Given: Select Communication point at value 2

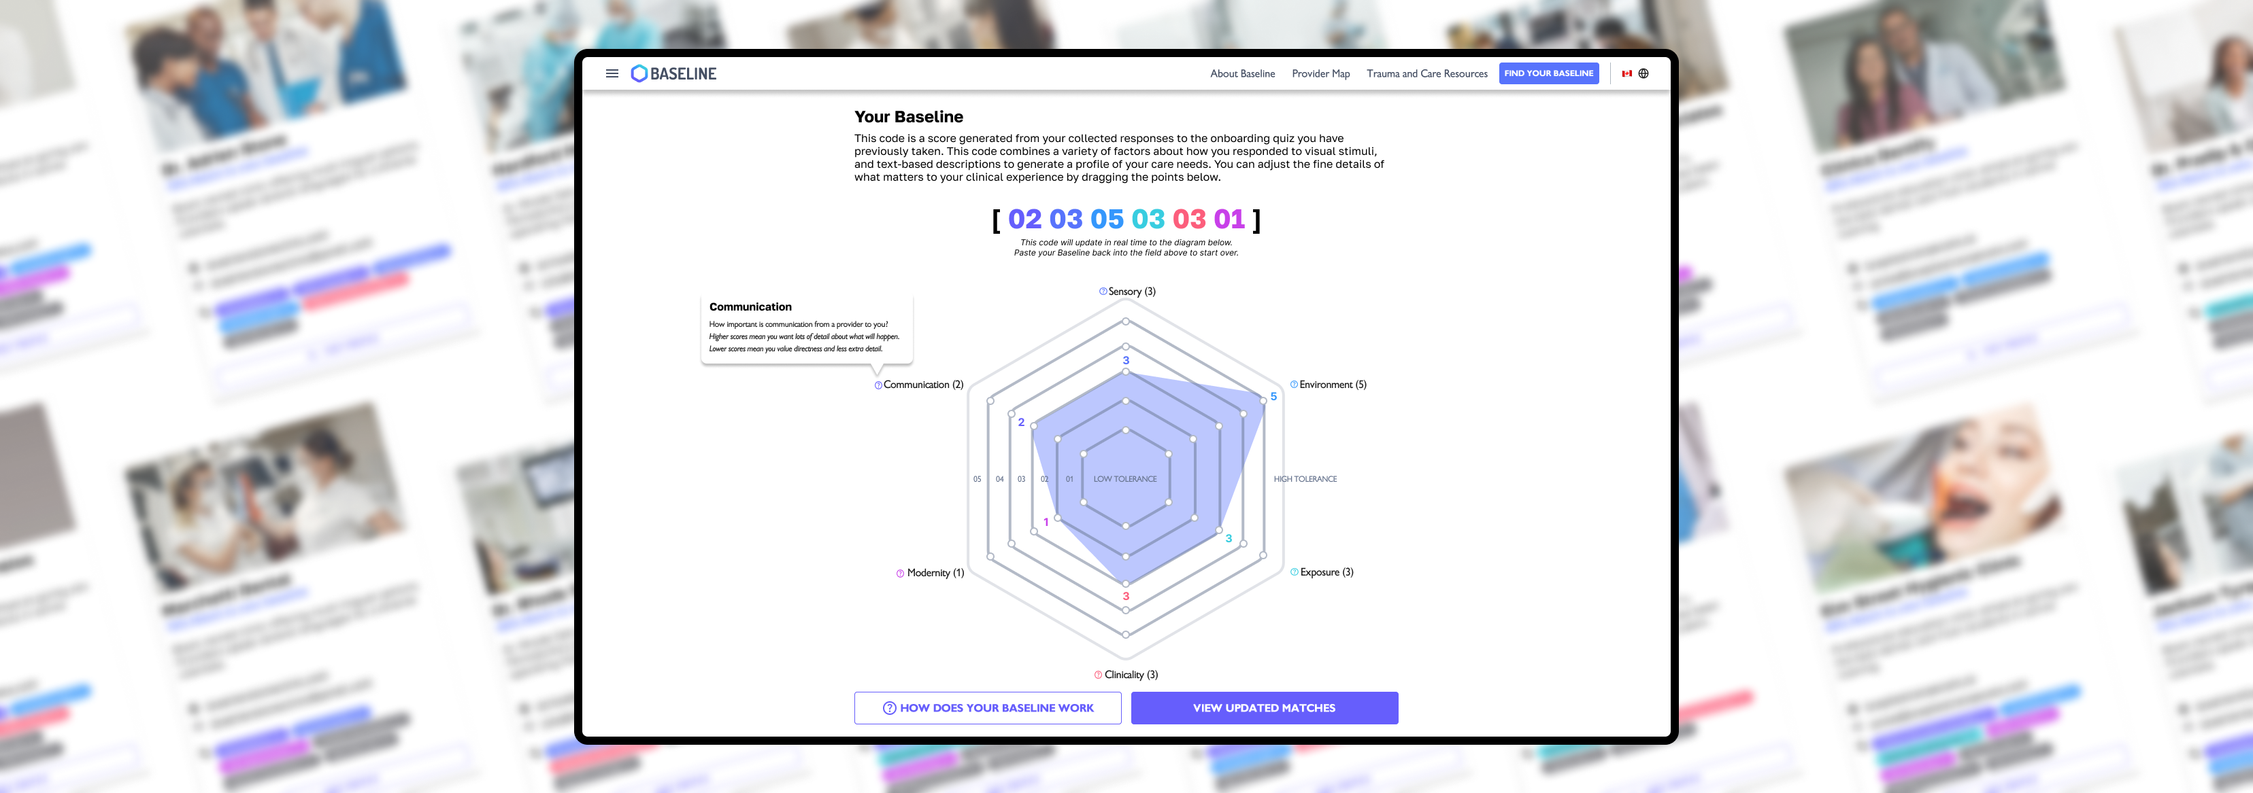Looking at the screenshot, I should [x=1034, y=426].
